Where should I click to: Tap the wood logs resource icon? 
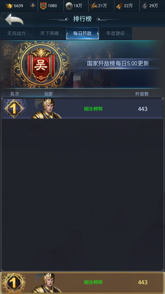tap(120, 6)
